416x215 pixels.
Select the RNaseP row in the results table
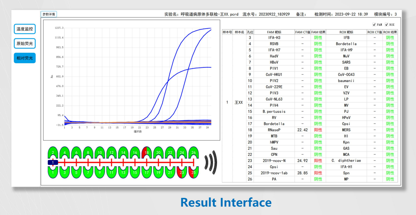(x=310, y=130)
